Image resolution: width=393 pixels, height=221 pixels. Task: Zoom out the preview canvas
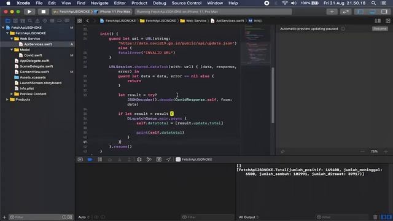pos(362,152)
